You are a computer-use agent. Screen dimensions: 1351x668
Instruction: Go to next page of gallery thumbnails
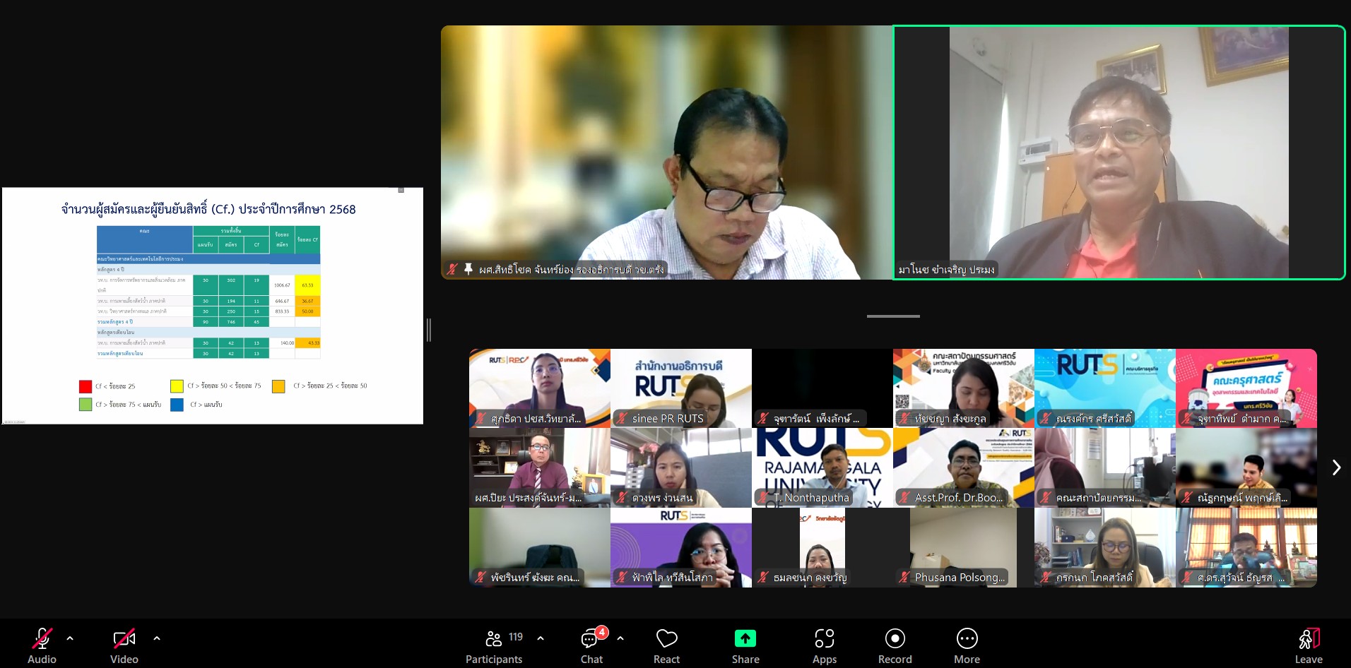coord(1335,467)
